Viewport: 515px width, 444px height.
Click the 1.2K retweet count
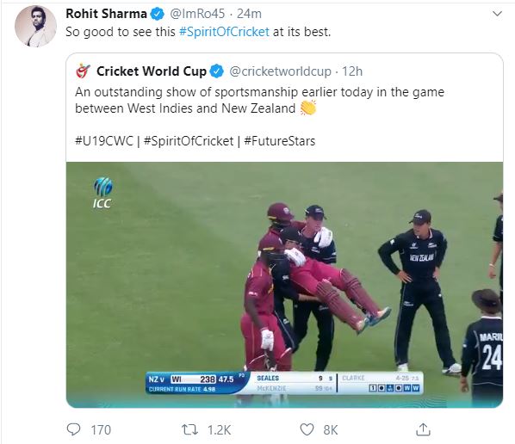[219, 429]
